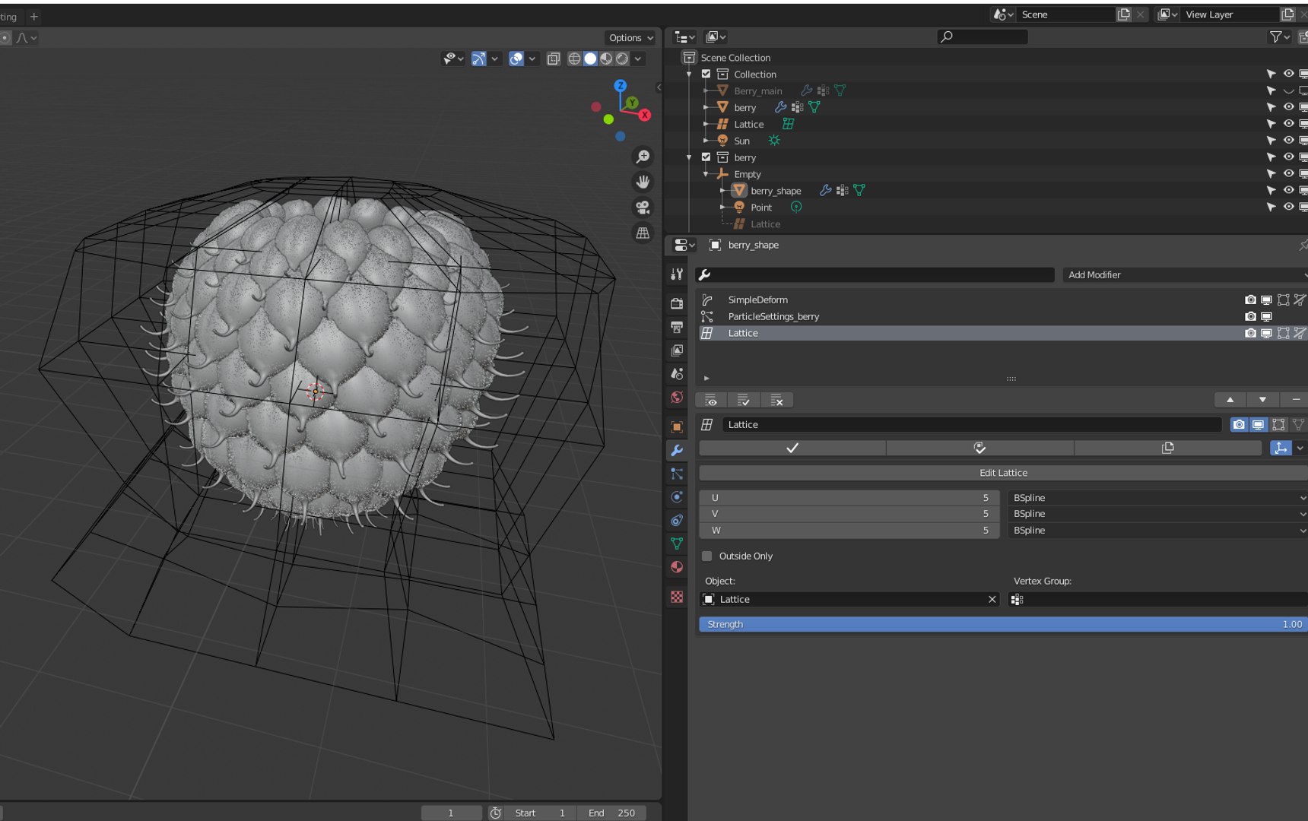This screenshot has height=821, width=1308.
Task: Add a new workspace tab
Action: tap(33, 16)
